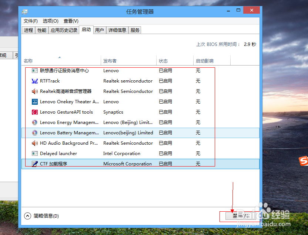Switch to the 详细信息 tab
Screen dimensions: 308x235
[117, 30]
